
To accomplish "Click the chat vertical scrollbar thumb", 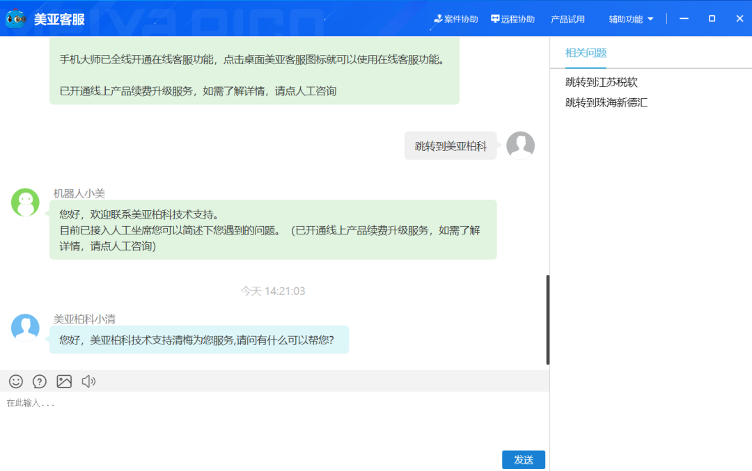I will pyautogui.click(x=548, y=319).
